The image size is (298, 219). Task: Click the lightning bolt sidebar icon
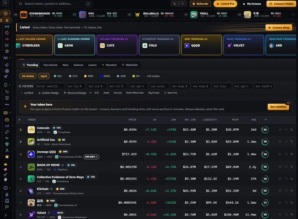point(7,195)
